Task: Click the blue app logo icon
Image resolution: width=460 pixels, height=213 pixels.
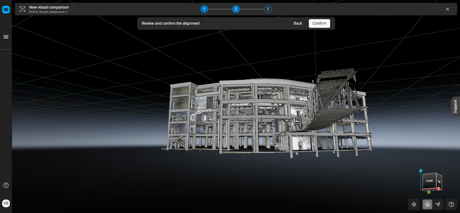Action: 6,10
